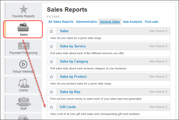179x120 pixels.
Task: Open Favorite Reports star icon
Action: pyautogui.click(x=24, y=9)
